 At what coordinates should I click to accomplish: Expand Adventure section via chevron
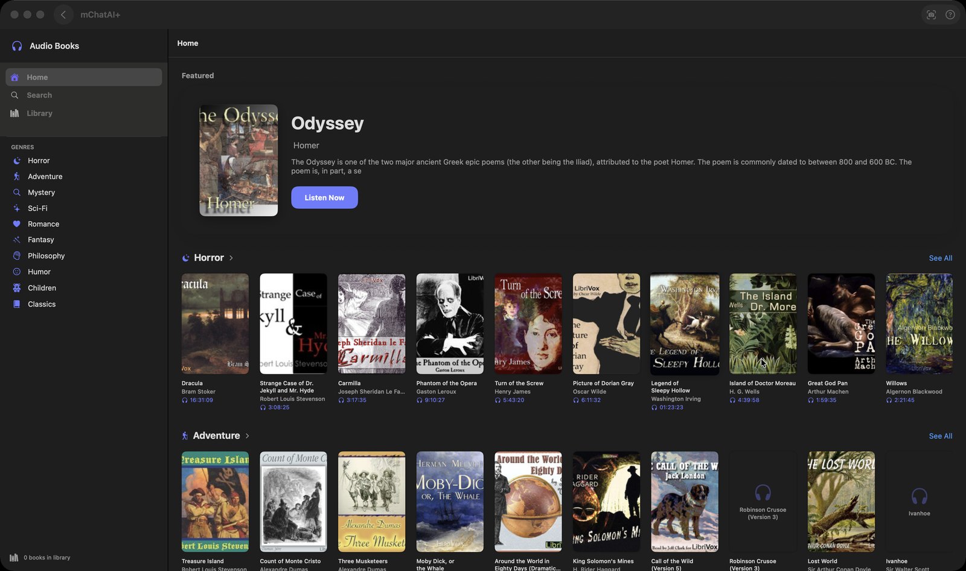pos(247,436)
